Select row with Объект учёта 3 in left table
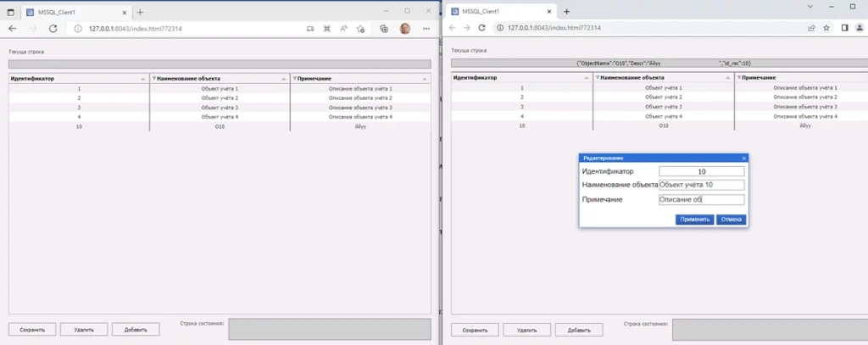Image resolution: width=868 pixels, height=345 pixels. coord(220,108)
